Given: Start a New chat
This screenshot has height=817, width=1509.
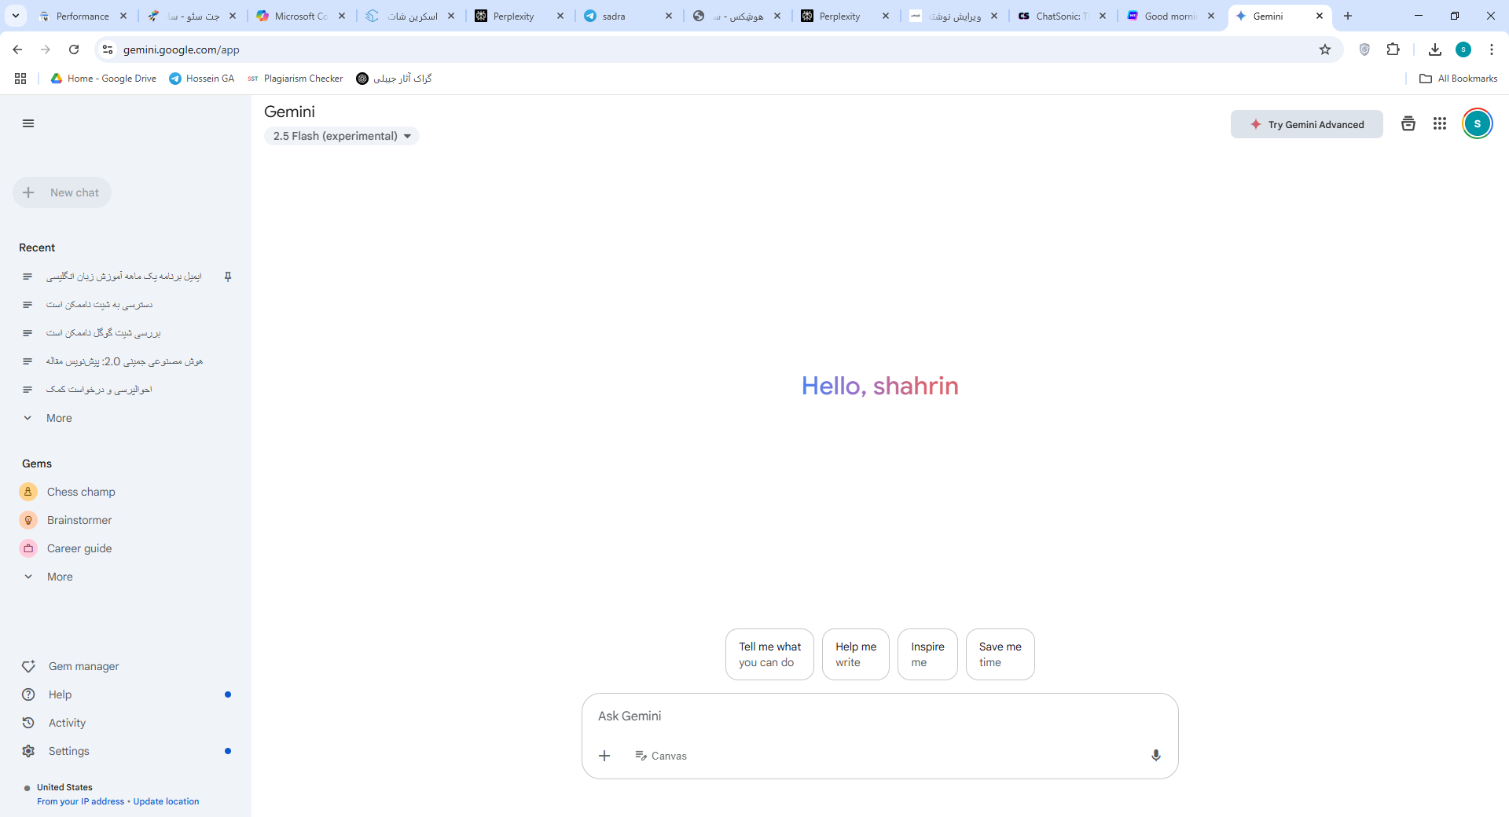Looking at the screenshot, I should point(62,192).
